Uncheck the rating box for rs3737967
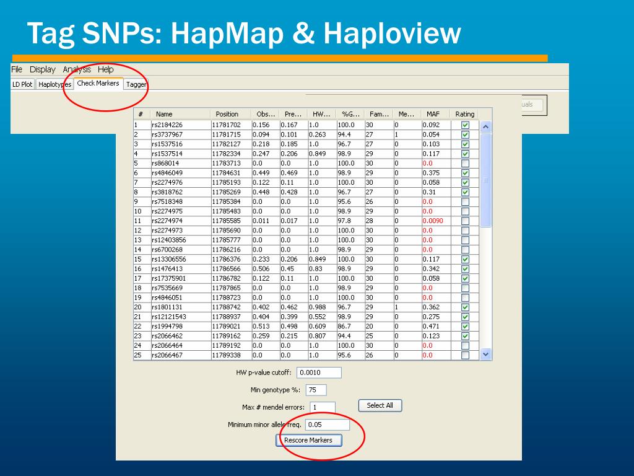 point(465,134)
